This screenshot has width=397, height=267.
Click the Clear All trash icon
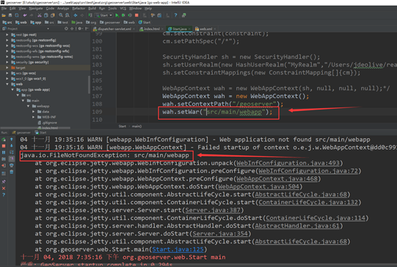point(11,172)
